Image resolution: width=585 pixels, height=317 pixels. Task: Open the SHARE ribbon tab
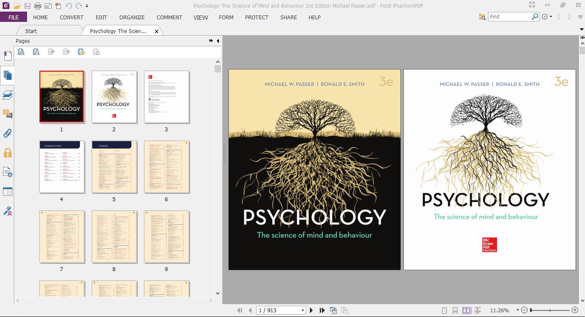(289, 17)
